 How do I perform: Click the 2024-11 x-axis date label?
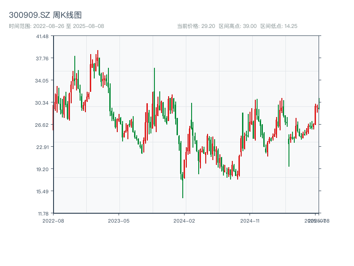pyautogui.click(x=250, y=220)
